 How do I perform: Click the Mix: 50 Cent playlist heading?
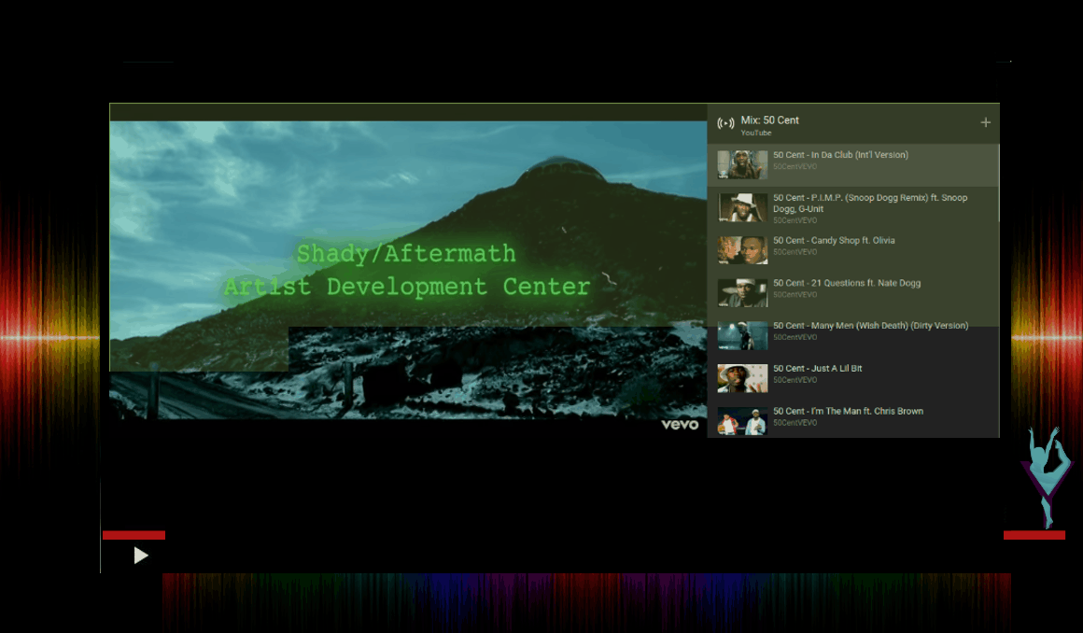[x=769, y=120]
